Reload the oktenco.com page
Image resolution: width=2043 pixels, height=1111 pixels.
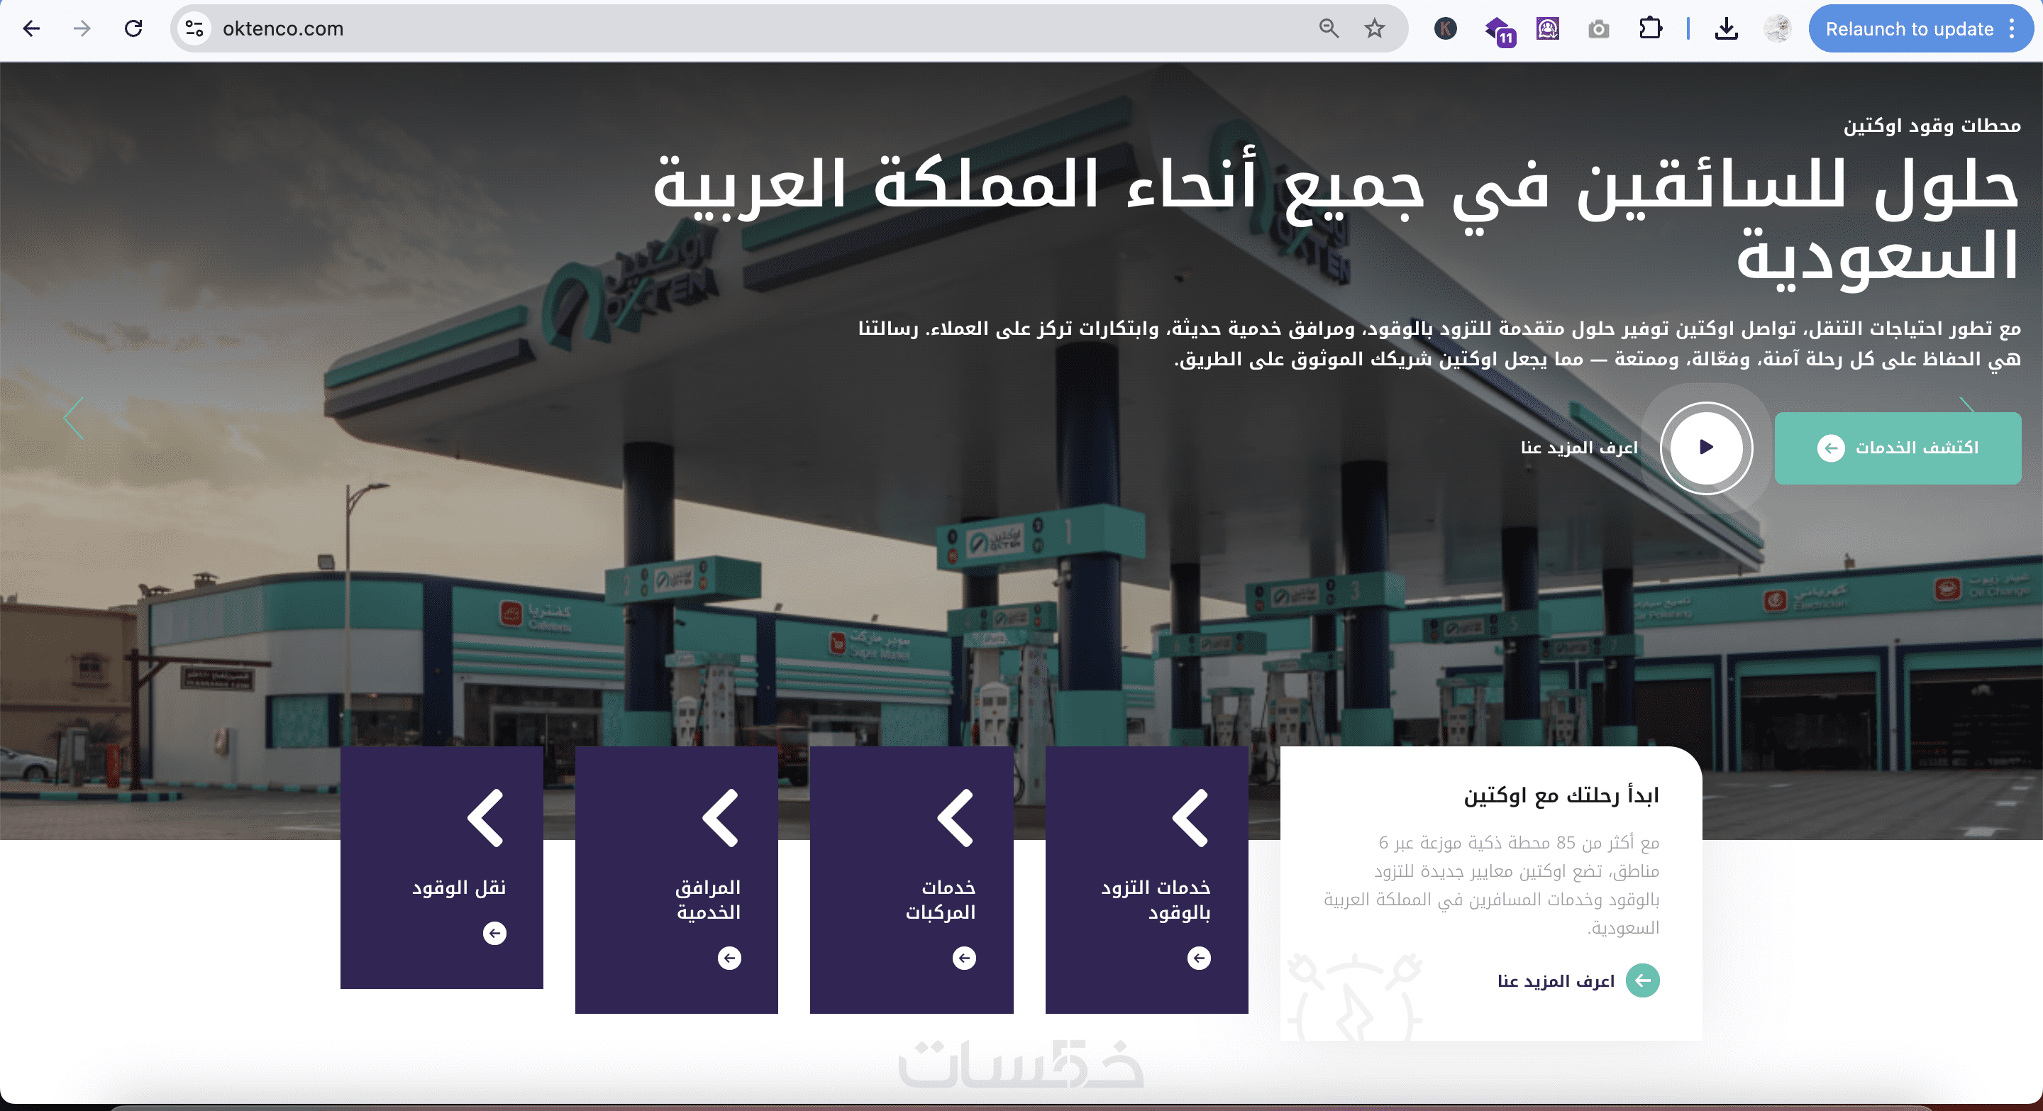point(133,29)
